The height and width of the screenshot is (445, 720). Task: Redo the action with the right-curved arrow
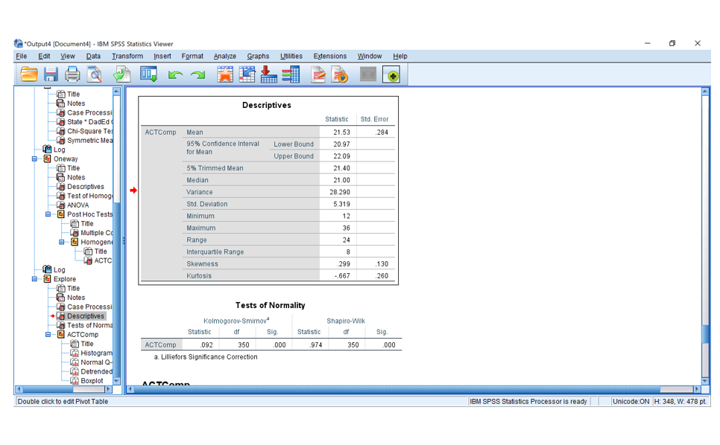coord(198,74)
